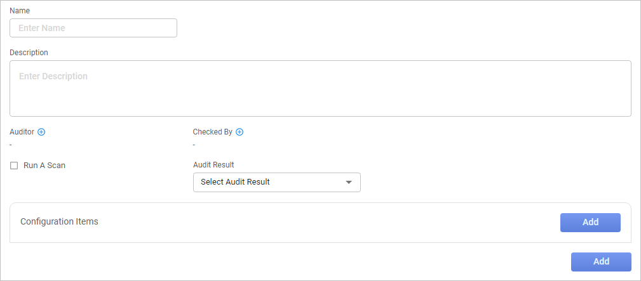The image size is (641, 281).
Task: Click the Audit Result label
Action: 213,165
